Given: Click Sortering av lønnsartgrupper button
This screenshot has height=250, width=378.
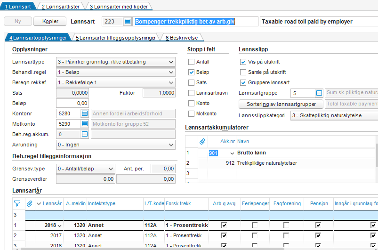Looking at the screenshot, I should pyautogui.click(x=281, y=104).
